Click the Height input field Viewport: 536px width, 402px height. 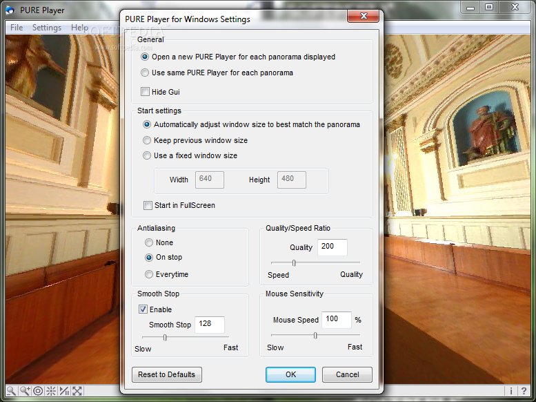(292, 180)
